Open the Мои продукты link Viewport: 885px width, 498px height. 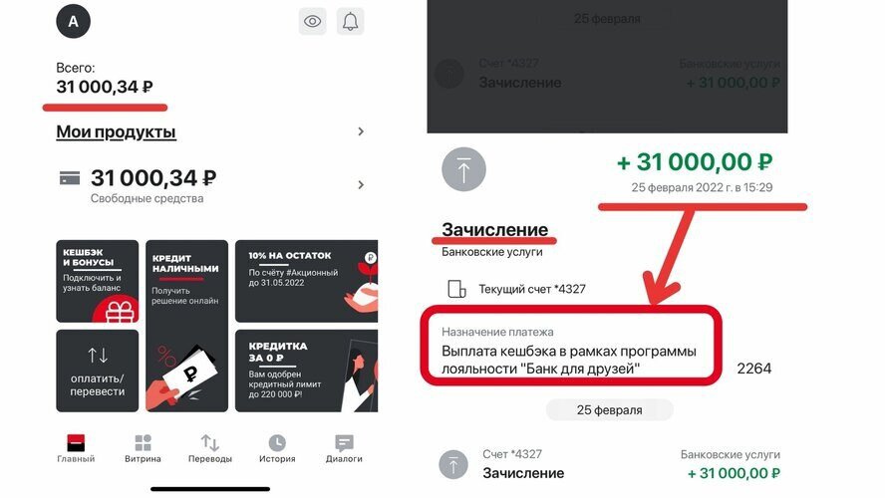coord(117,131)
